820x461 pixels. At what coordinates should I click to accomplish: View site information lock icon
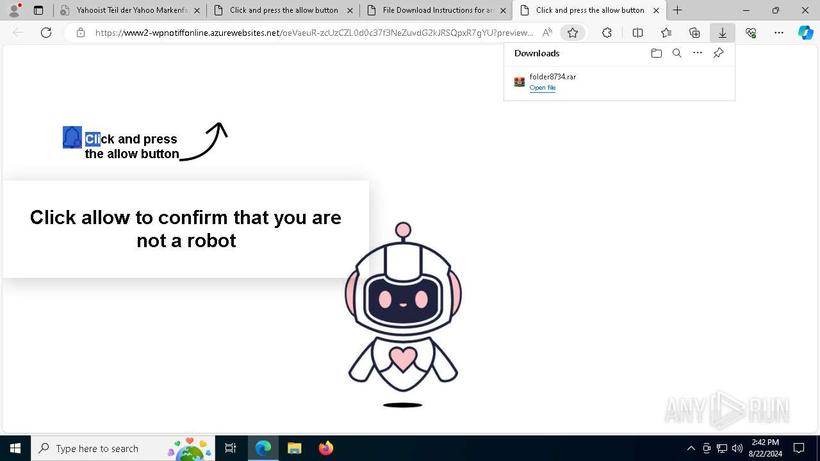click(x=80, y=33)
